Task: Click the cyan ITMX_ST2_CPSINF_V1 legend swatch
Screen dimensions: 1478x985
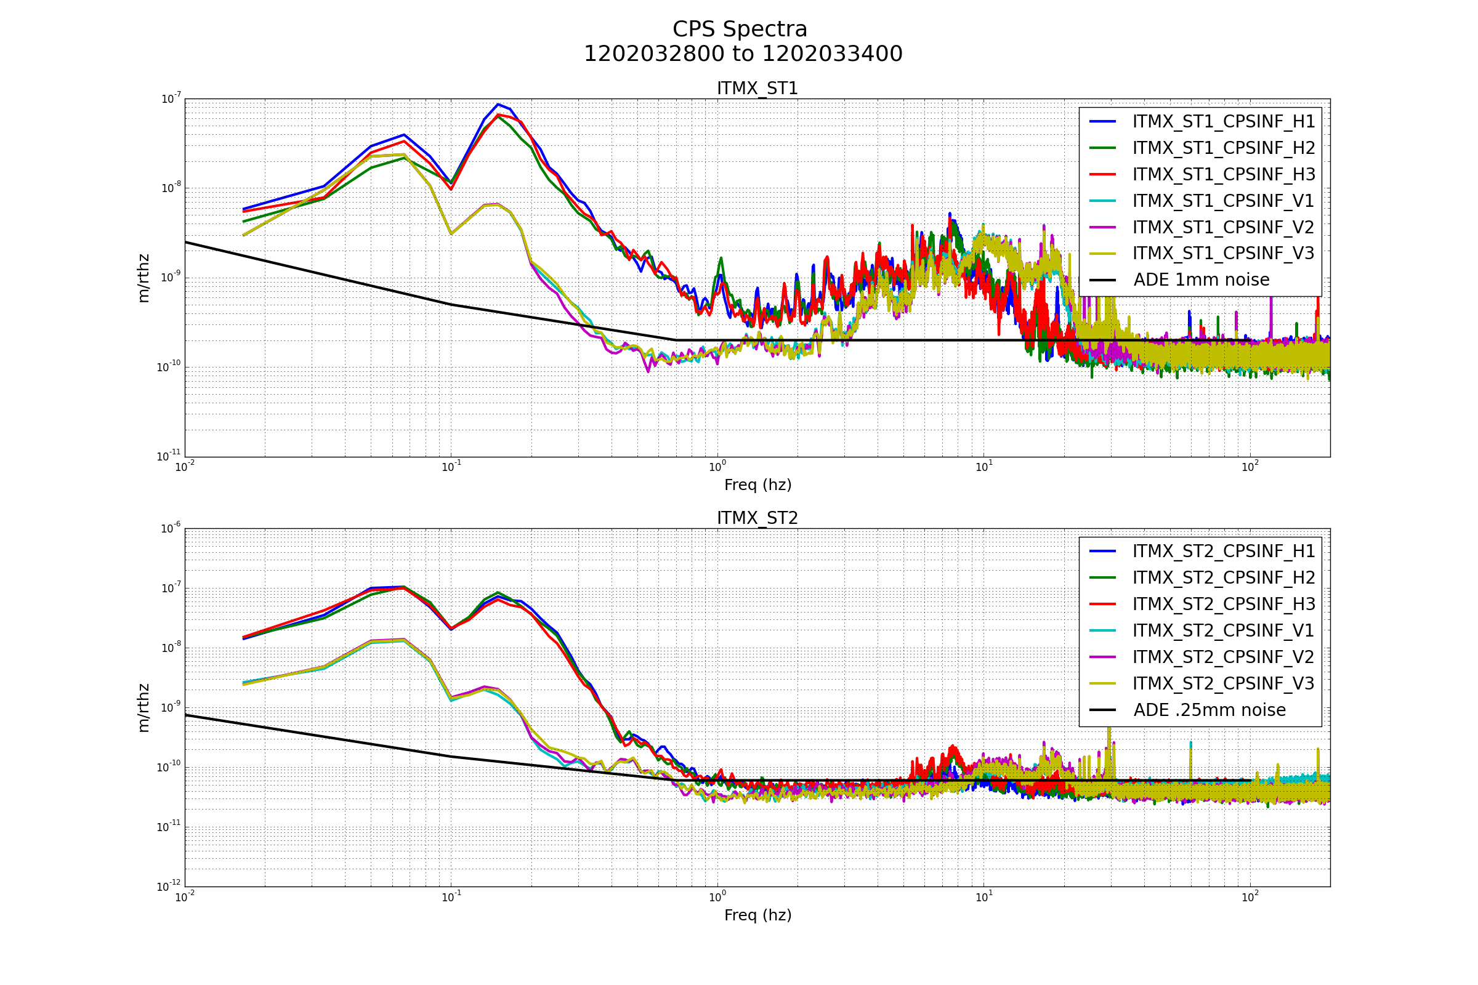Action: click(1102, 630)
